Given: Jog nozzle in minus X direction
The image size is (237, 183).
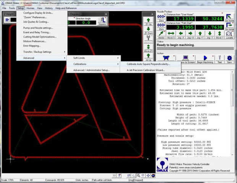Looking at the screenshot, I should pyautogui.click(x=181, y=35).
